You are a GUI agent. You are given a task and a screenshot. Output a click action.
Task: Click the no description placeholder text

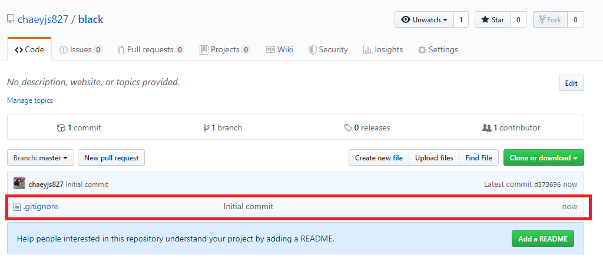pos(94,82)
